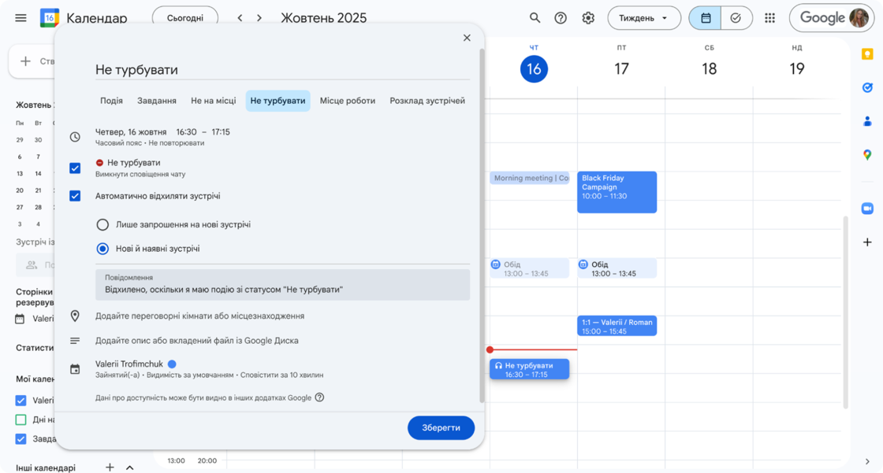Open the search magnifier icon

[535, 18]
